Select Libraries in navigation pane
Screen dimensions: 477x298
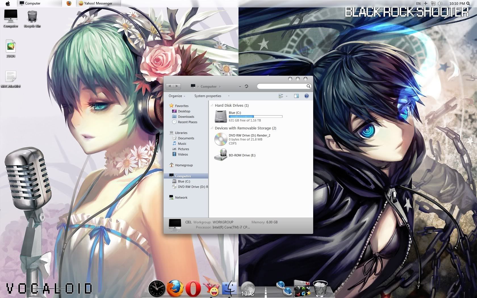click(x=178, y=133)
